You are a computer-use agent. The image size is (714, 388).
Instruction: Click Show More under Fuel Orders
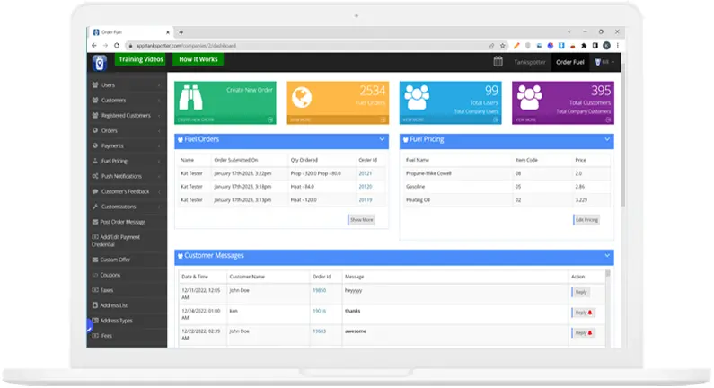tap(362, 220)
